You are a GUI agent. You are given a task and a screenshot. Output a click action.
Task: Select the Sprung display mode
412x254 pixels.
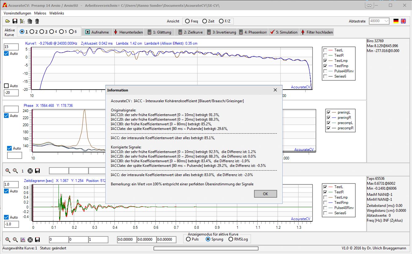[x=208, y=239]
